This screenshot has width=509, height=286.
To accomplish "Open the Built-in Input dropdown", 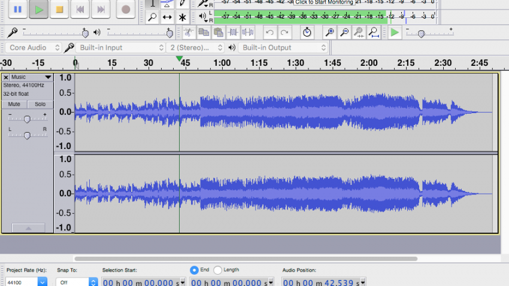I will 121,48.
